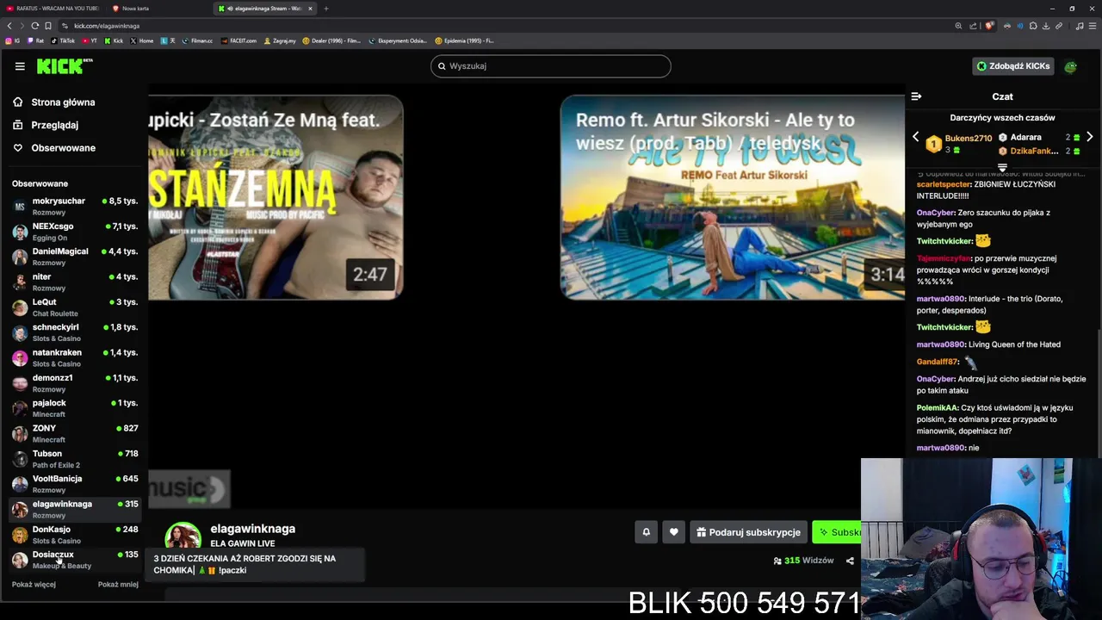This screenshot has width=1102, height=620.
Task: Expand gifter leaderboard handle below Bukens2710
Action: click(1002, 167)
